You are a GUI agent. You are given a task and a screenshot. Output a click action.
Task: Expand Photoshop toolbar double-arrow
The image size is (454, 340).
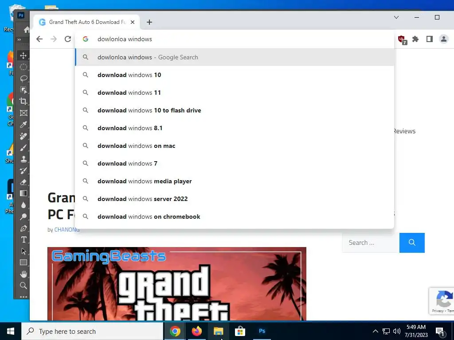click(x=19, y=39)
